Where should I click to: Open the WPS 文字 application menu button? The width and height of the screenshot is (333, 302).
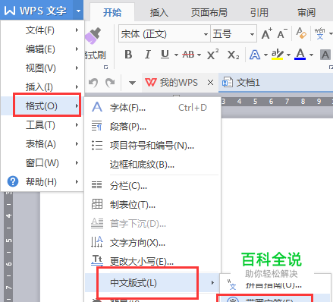pos(36,10)
